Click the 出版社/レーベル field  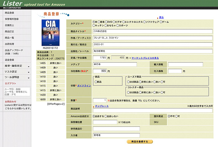[x=153, y=51]
